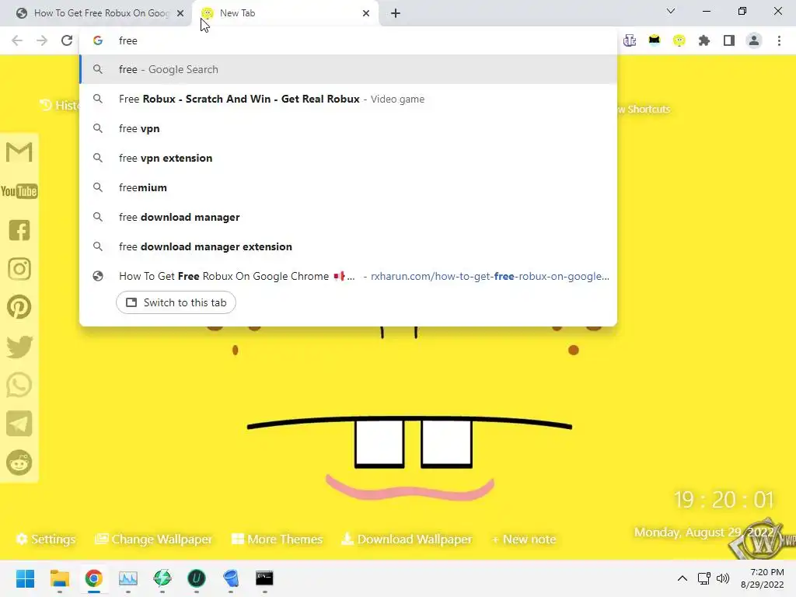Image resolution: width=796 pixels, height=597 pixels.
Task: Open the taskbar clock showing 7:20 PM
Action: (763, 578)
